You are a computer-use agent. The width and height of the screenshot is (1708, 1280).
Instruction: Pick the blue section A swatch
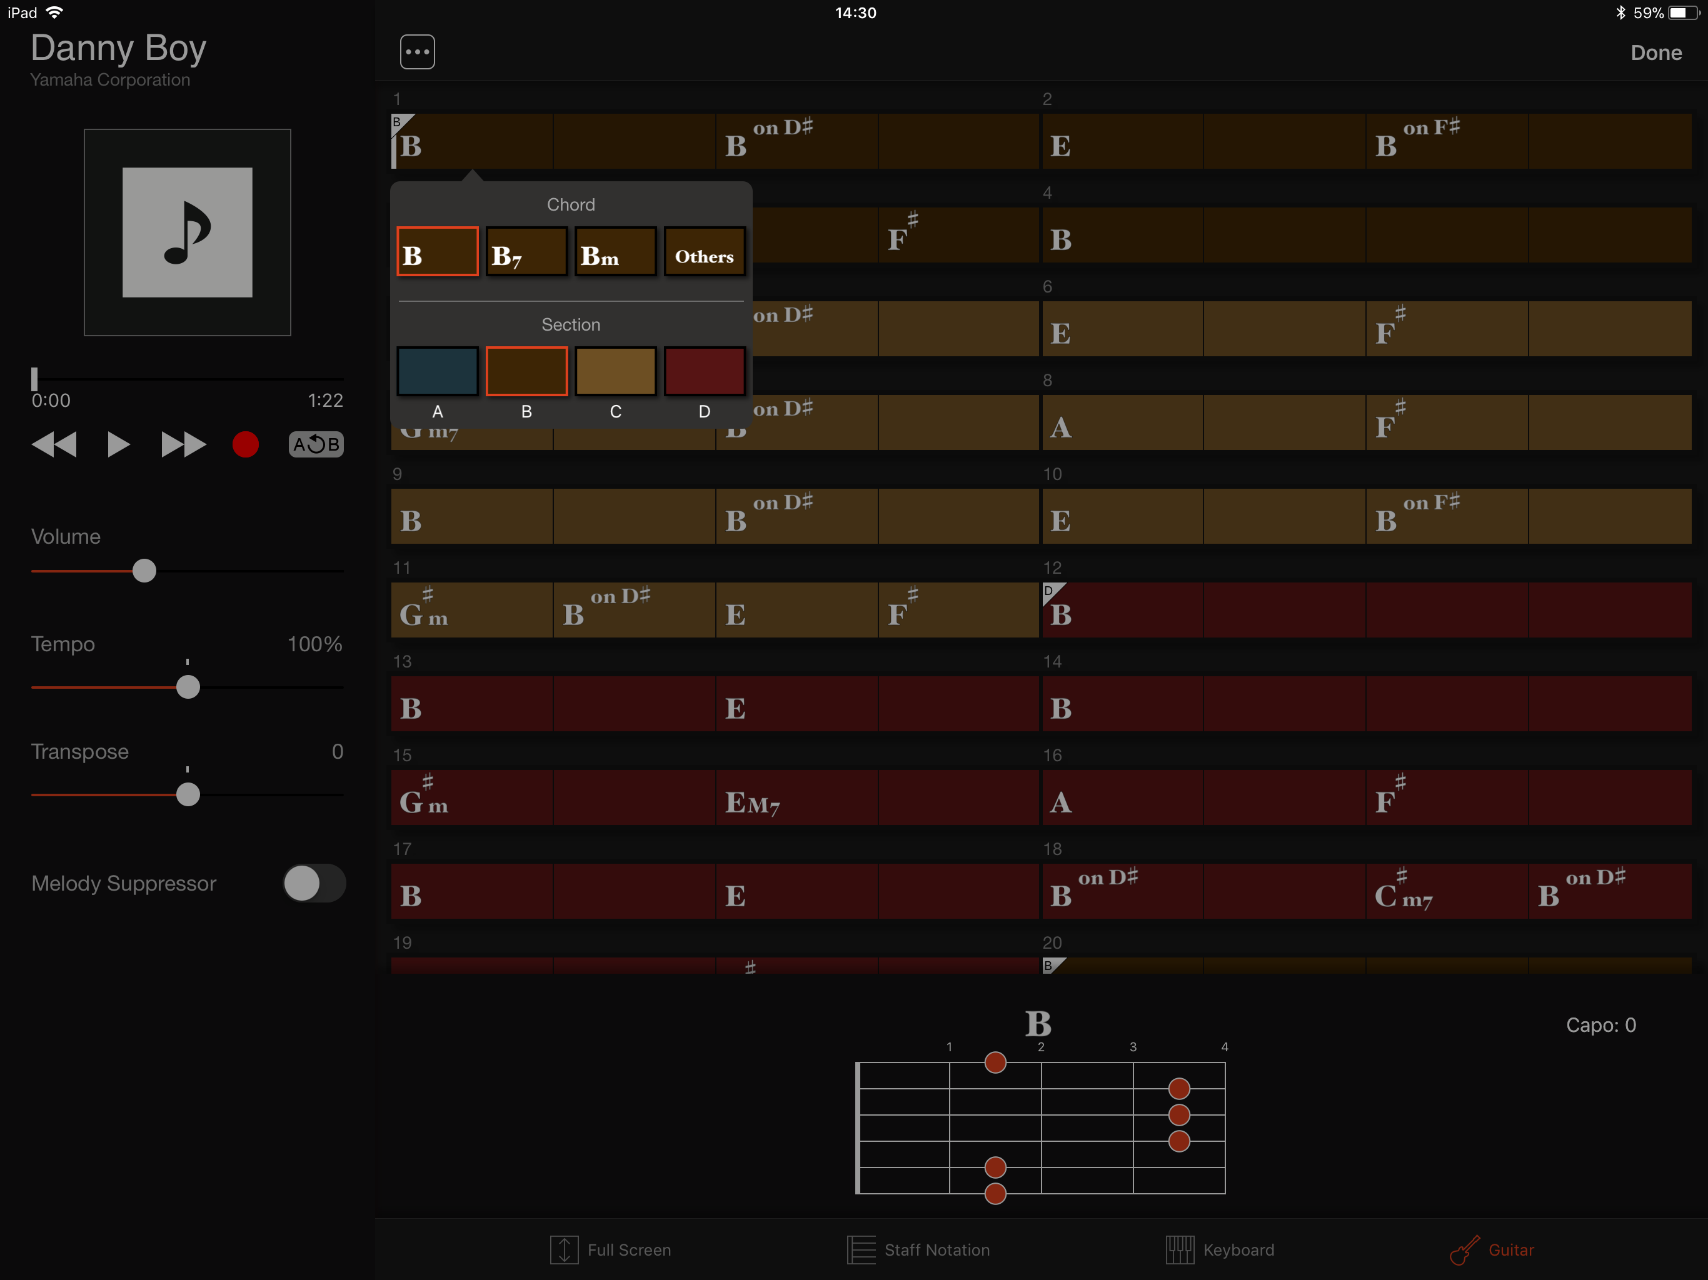pos(437,371)
